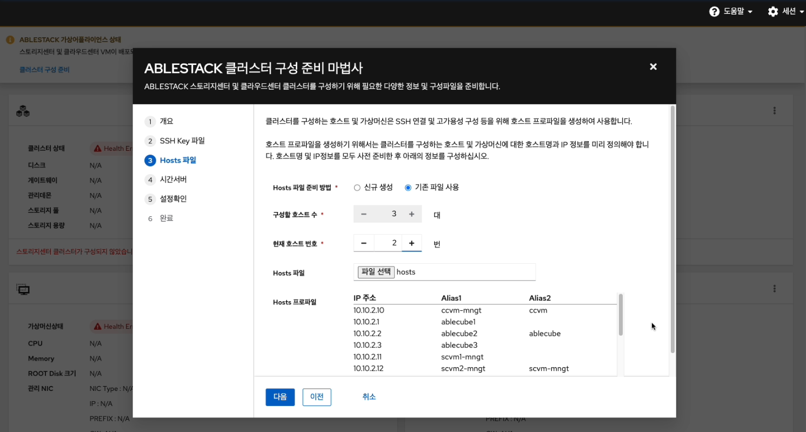Click the selected file name hosts

click(x=406, y=272)
